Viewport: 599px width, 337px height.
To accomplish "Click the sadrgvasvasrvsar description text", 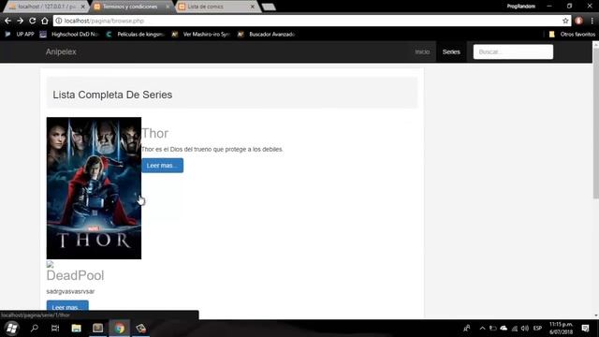I will pyautogui.click(x=70, y=291).
